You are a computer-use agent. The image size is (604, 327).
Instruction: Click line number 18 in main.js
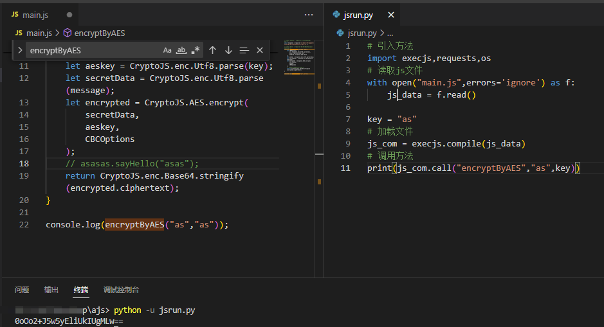24,163
